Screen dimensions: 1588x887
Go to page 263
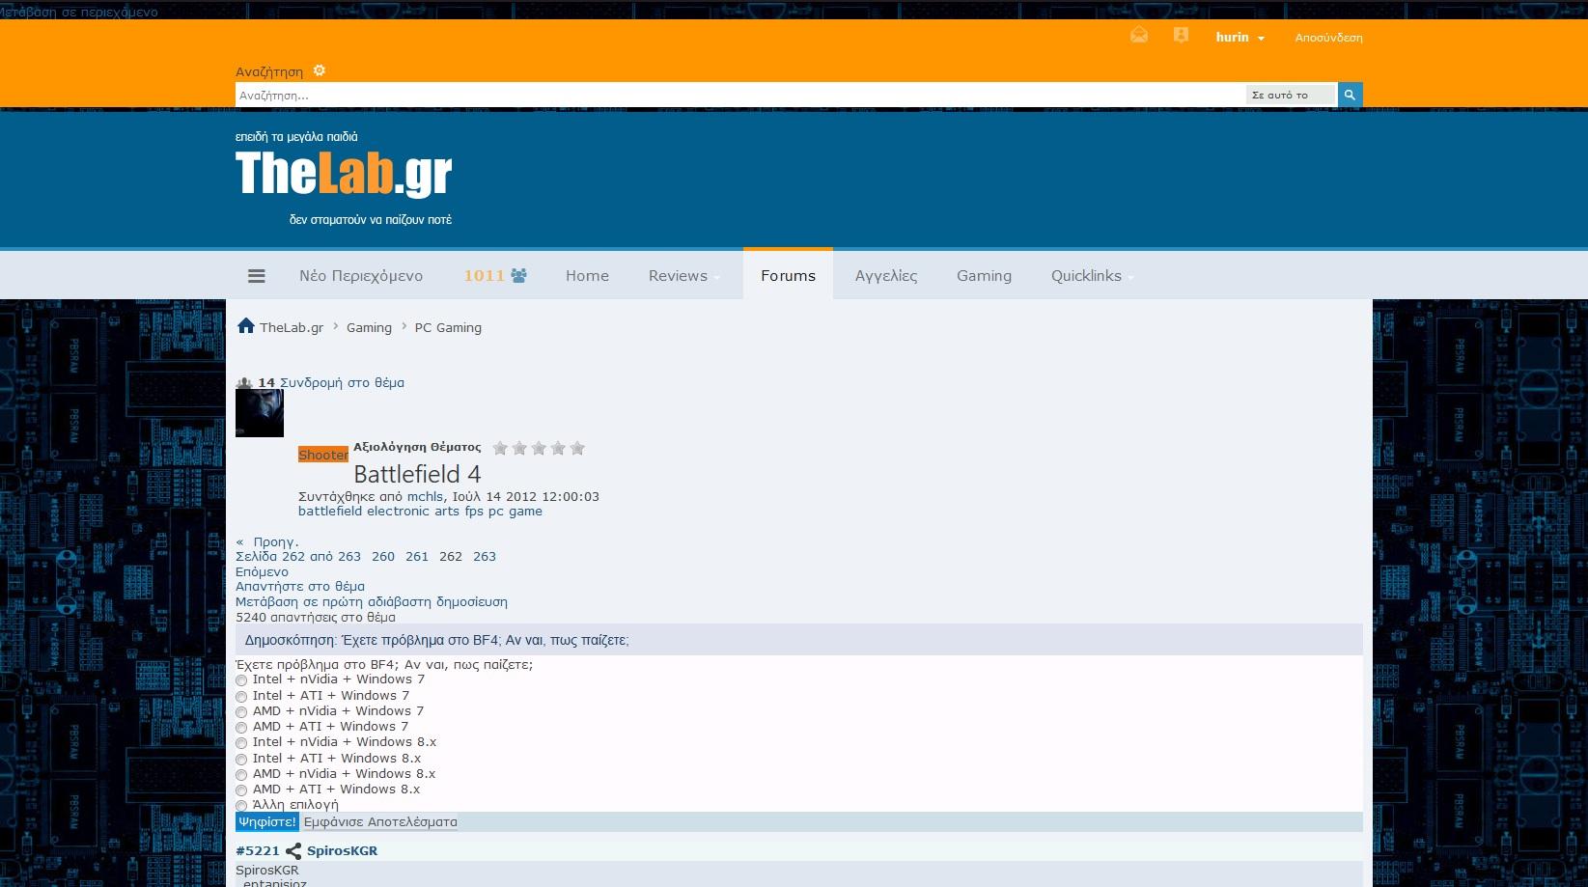click(x=485, y=557)
